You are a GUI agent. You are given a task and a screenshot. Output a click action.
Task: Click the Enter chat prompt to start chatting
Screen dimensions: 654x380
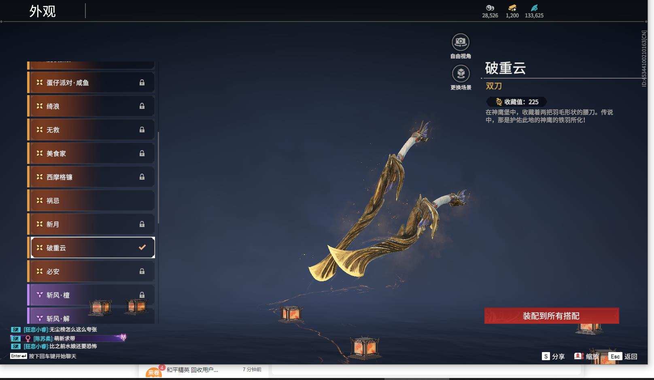[x=43, y=356]
